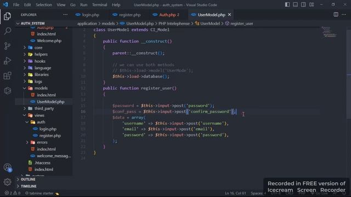Viewport: 351px width, 197px height.
Task: Open the Edit menu
Action: [x=27, y=5]
